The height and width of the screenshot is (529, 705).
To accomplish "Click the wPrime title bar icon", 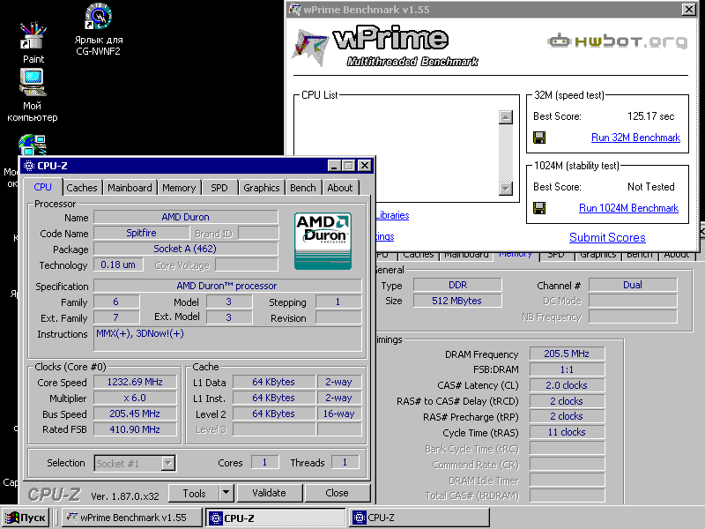I will 295,9.
